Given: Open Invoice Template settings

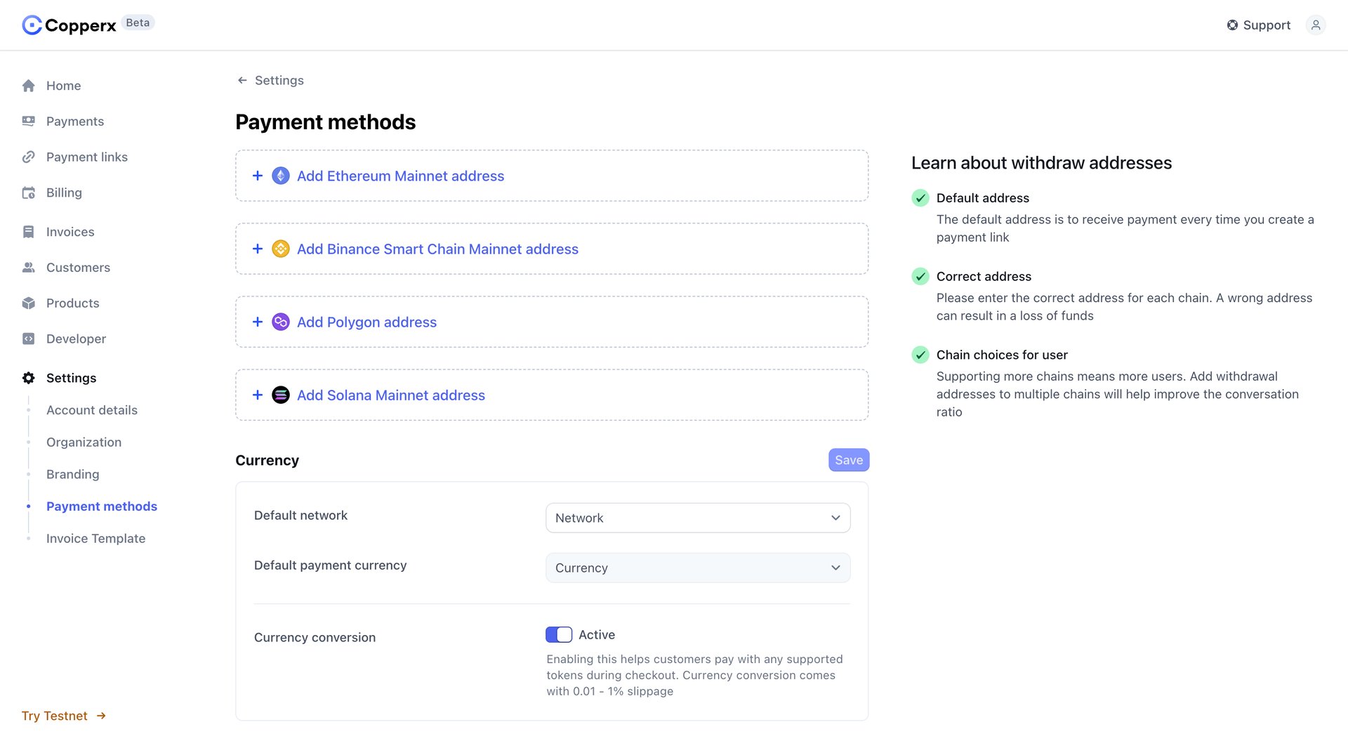Looking at the screenshot, I should coord(95,538).
